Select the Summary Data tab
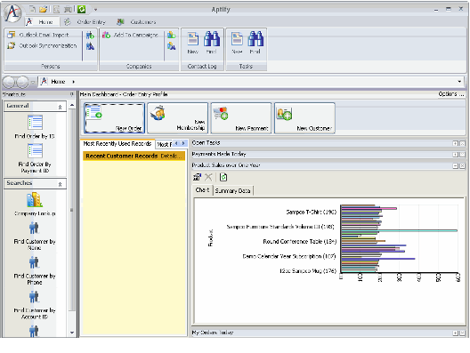 coord(233,190)
